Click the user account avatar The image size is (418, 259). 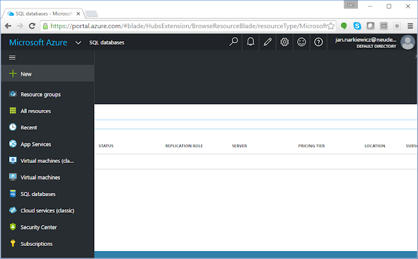point(408,43)
